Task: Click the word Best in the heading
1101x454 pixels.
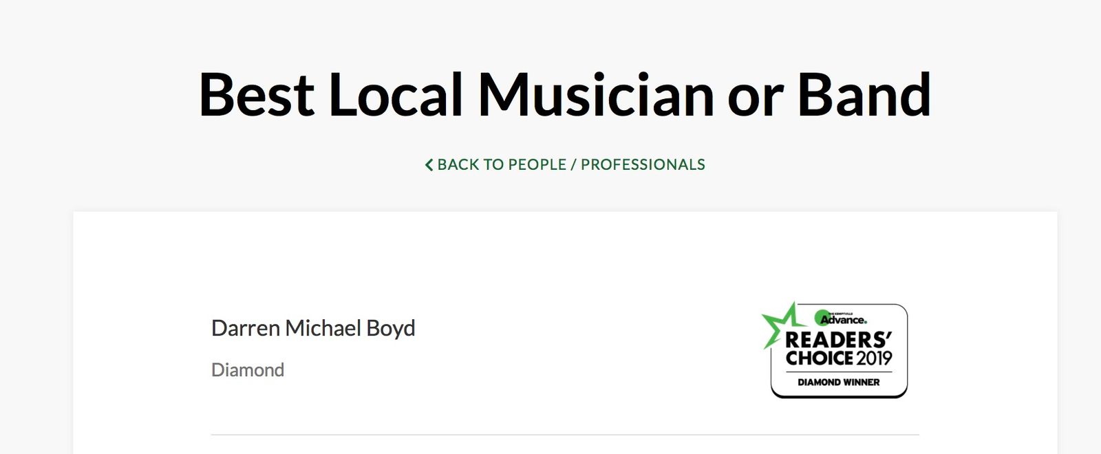Action: pos(256,95)
